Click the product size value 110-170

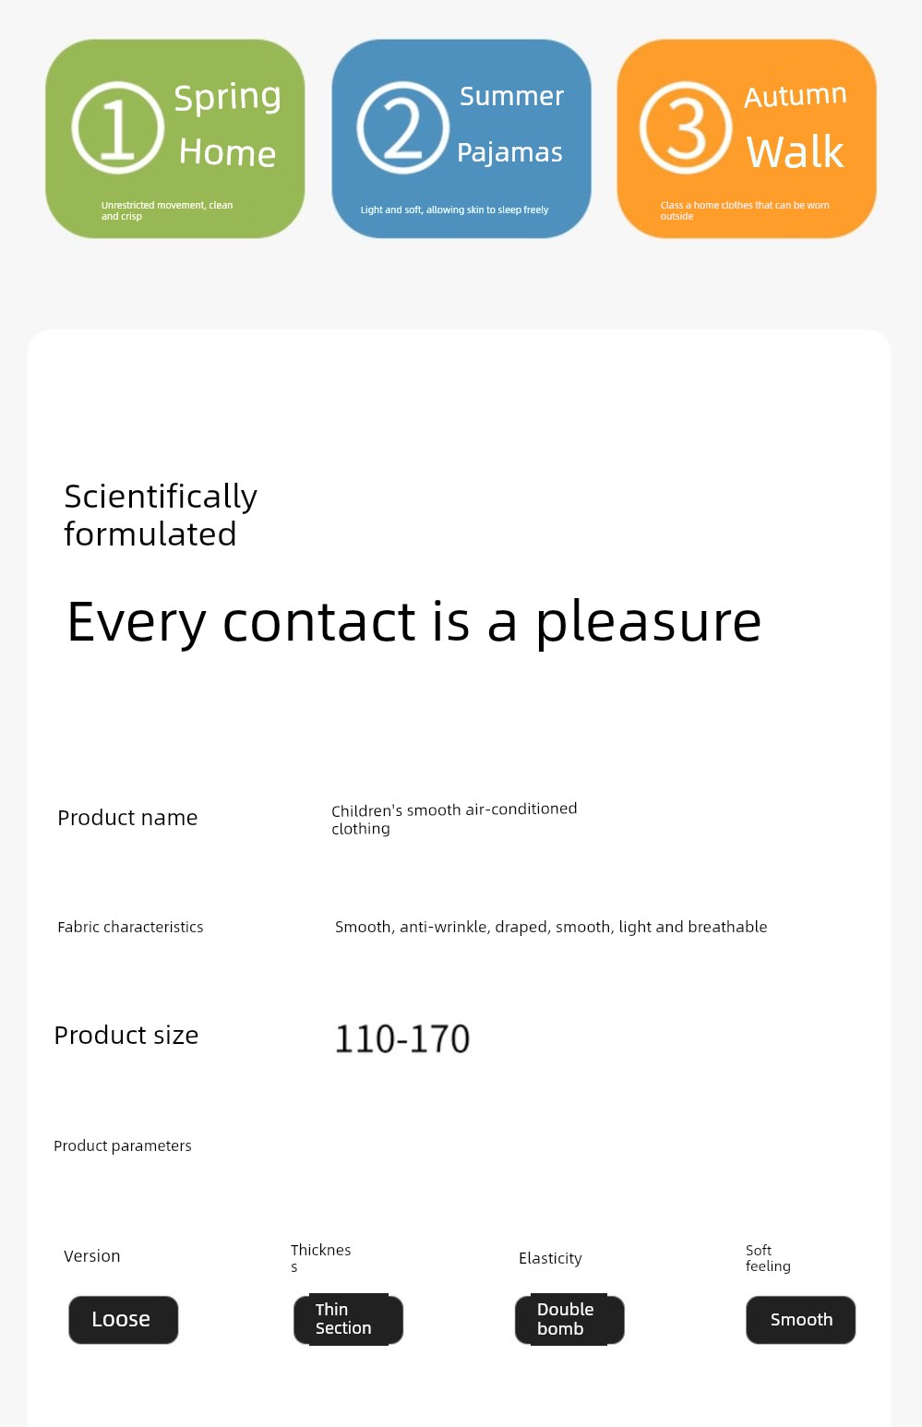pos(402,1039)
